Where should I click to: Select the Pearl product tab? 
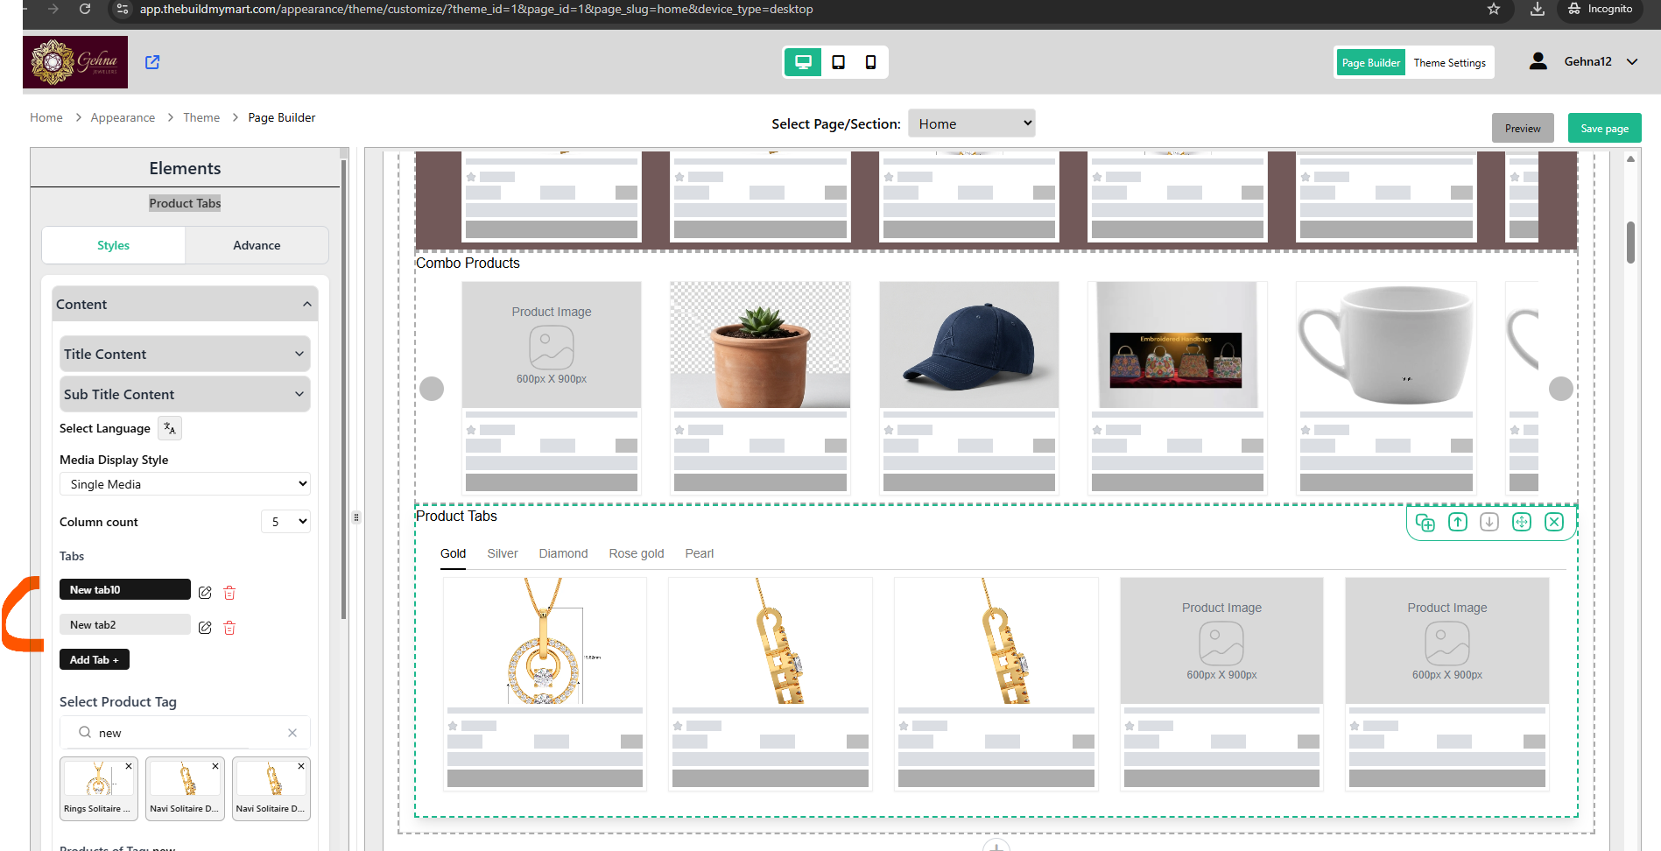pos(700,553)
